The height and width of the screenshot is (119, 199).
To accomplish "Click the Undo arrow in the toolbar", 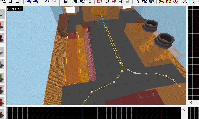I will pos(47,2).
